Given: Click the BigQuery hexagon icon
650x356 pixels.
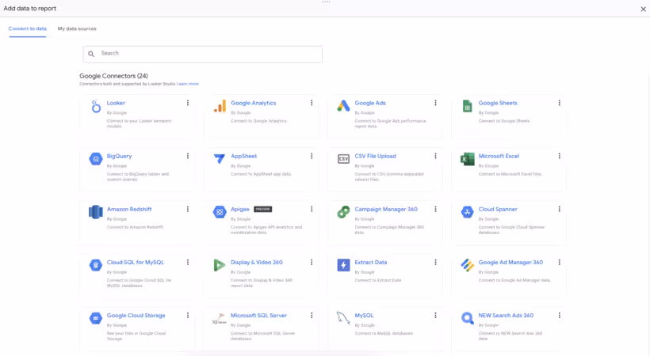Looking at the screenshot, I should click(96, 158).
